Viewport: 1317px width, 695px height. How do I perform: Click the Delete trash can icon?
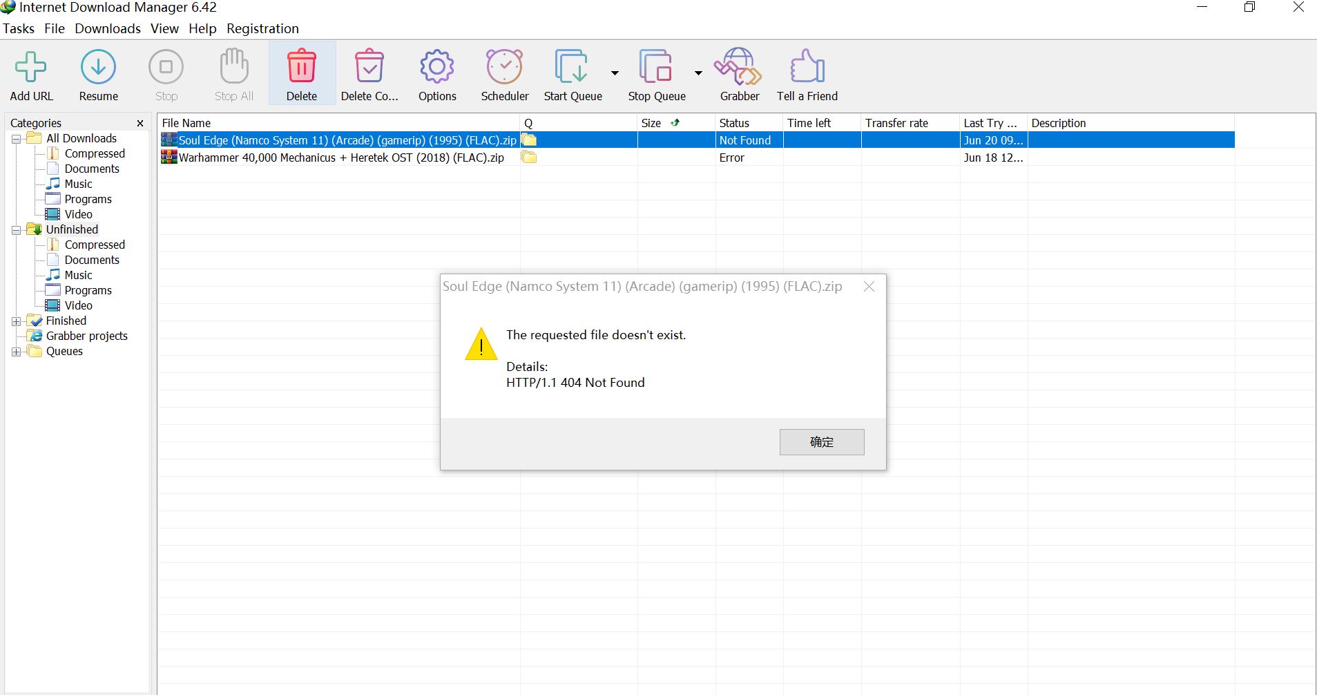coord(301,68)
